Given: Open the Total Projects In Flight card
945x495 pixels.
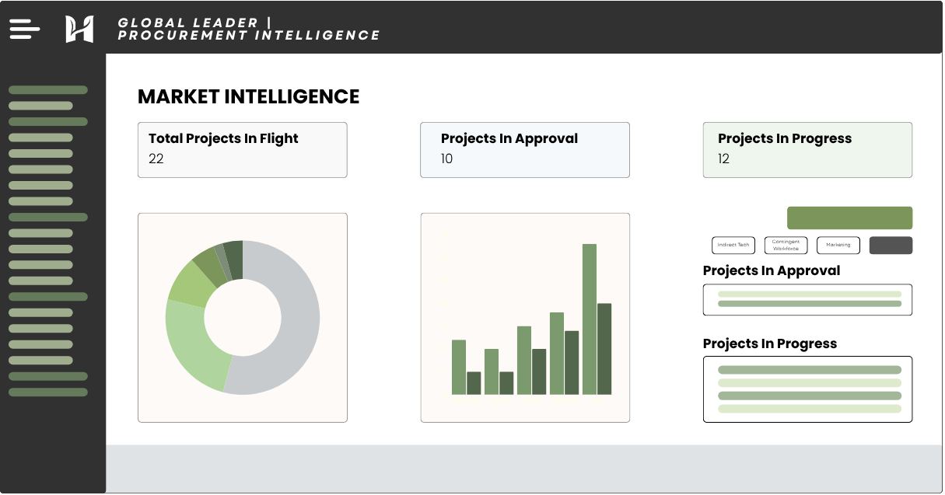Looking at the screenshot, I should pyautogui.click(x=242, y=149).
